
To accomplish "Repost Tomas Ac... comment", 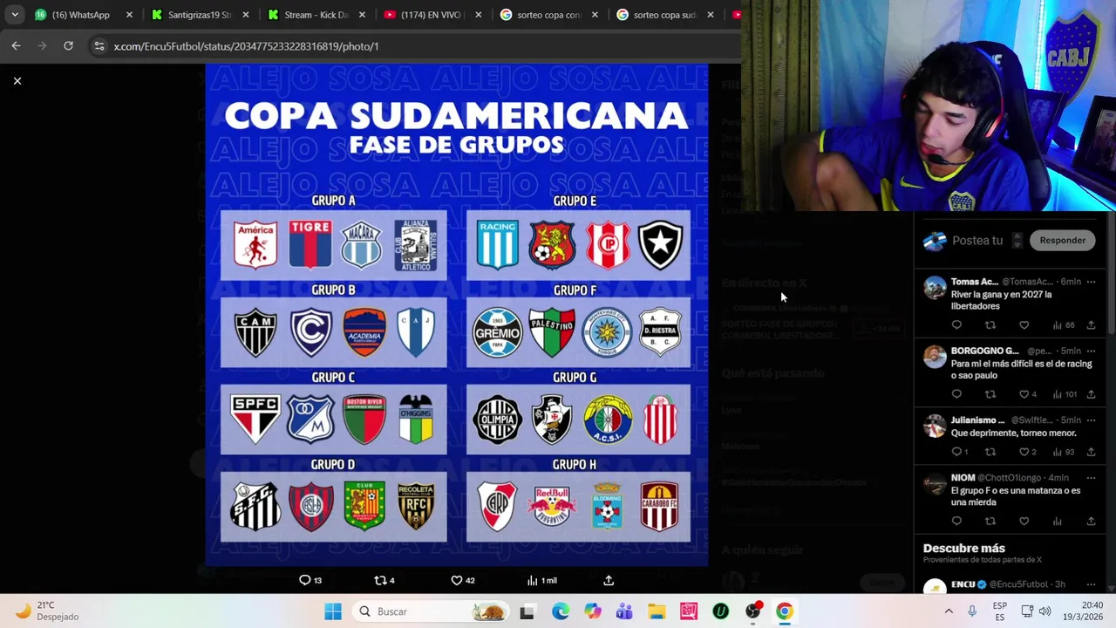I will pos(990,325).
